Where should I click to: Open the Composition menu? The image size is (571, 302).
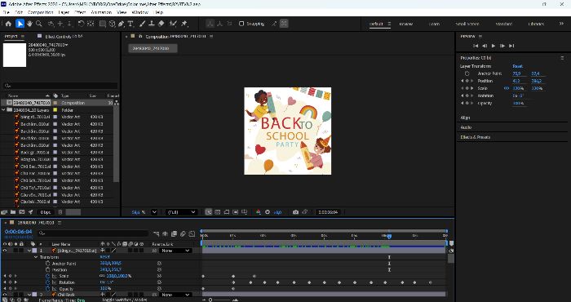point(41,12)
